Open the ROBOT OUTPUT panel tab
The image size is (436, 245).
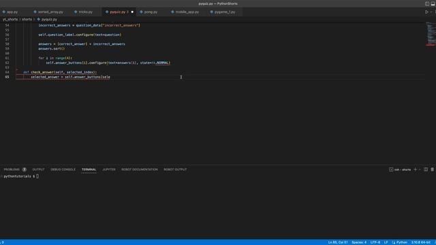(175, 169)
